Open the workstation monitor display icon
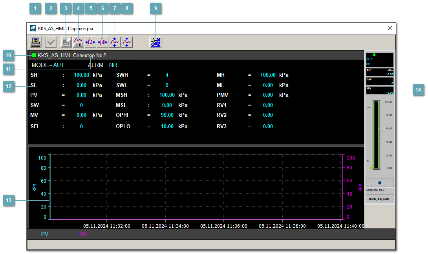The height and width of the screenshot is (254, 428). point(36,42)
